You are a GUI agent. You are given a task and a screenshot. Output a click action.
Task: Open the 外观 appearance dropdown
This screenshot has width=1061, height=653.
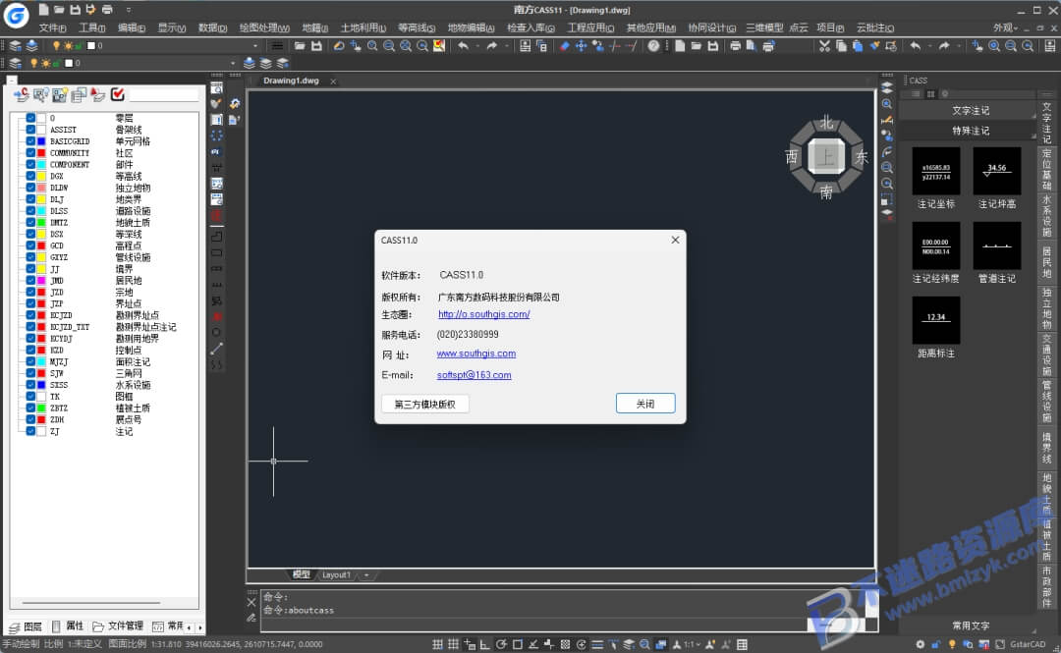pyautogui.click(x=1006, y=27)
